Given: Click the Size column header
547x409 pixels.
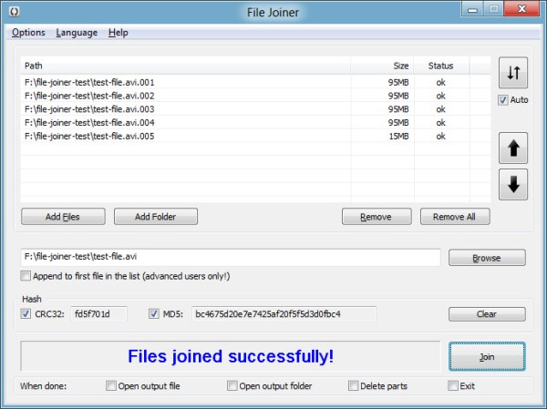Looking at the screenshot, I should (382, 66).
